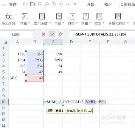Click the undo icon

61,4
